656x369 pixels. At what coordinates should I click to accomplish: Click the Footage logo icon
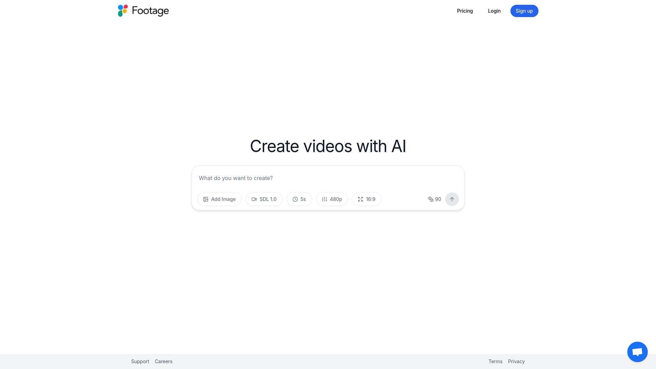click(123, 11)
